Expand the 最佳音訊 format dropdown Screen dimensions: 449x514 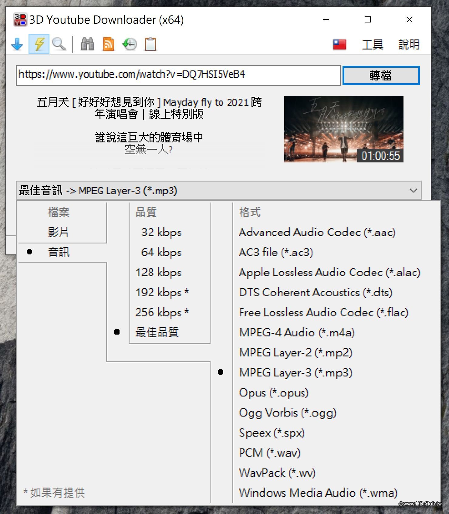[218, 191]
